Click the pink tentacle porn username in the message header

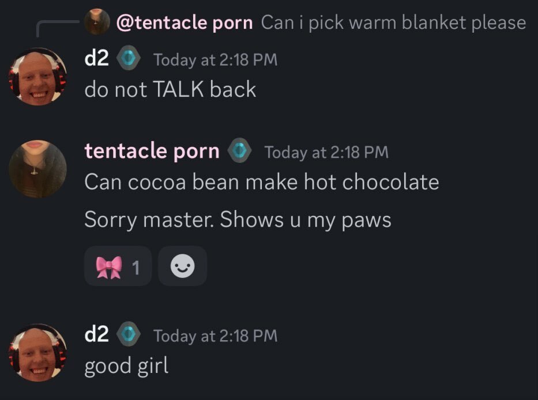click(x=152, y=151)
